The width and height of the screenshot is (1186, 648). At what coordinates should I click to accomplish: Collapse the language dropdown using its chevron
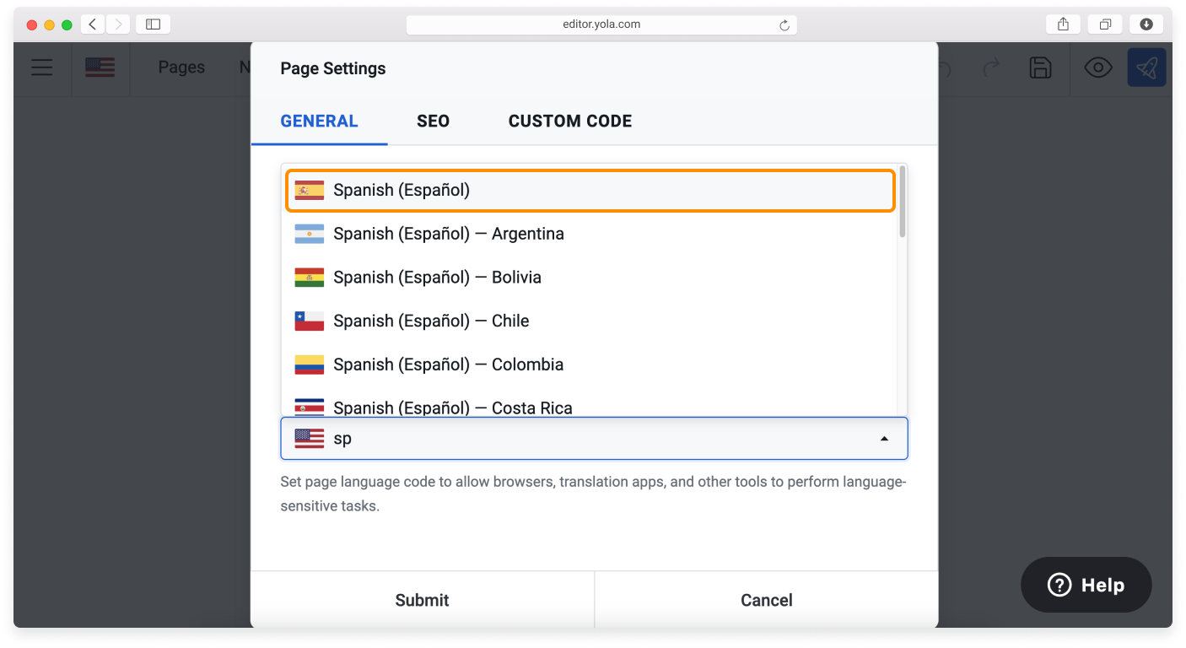pos(884,438)
